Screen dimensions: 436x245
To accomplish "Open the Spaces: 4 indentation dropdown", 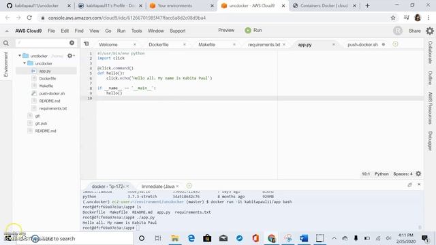I will coord(403,174).
